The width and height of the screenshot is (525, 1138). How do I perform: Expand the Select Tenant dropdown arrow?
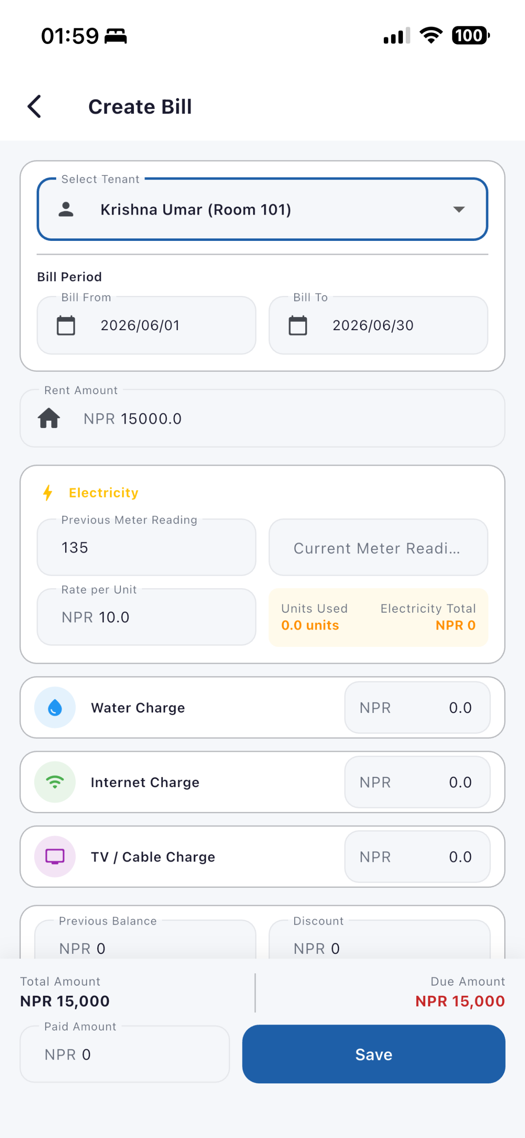coord(459,210)
